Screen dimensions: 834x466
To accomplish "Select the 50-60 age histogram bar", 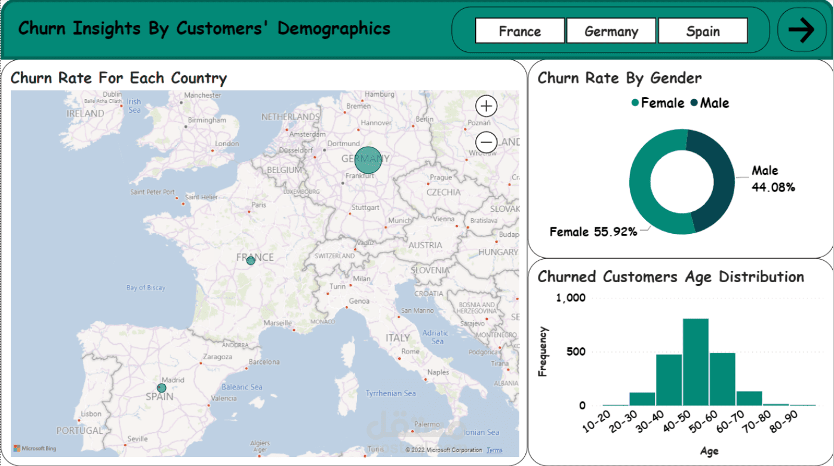I will click(722, 379).
